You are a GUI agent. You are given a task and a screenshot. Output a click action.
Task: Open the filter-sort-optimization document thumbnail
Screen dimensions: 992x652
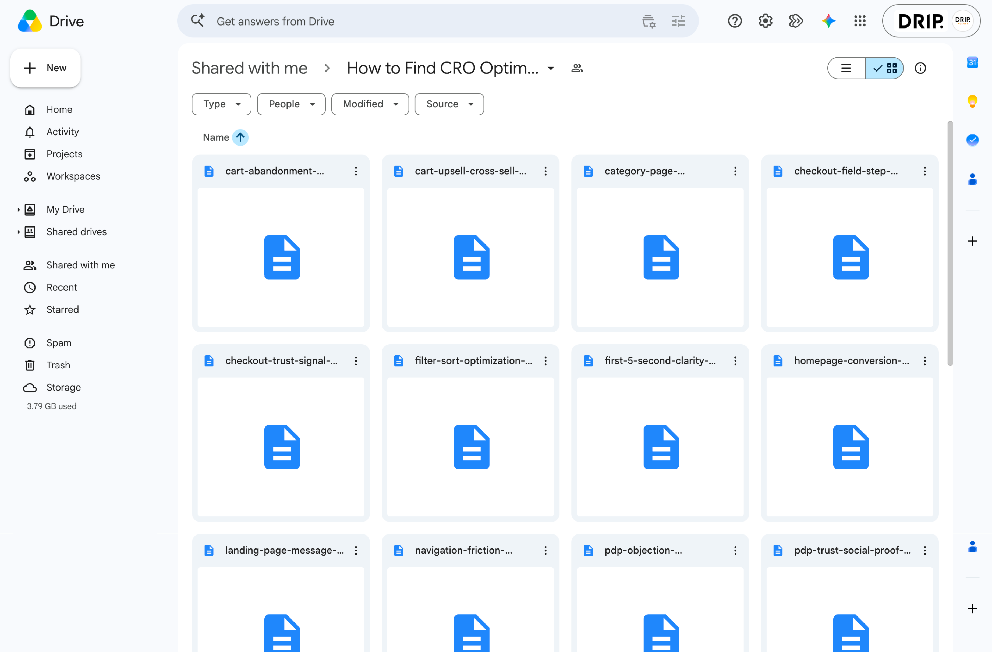[470, 447]
